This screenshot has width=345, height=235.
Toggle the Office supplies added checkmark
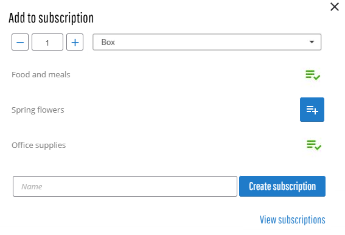tap(314, 145)
